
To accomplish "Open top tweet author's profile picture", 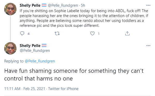I will (x=10, y=9).
